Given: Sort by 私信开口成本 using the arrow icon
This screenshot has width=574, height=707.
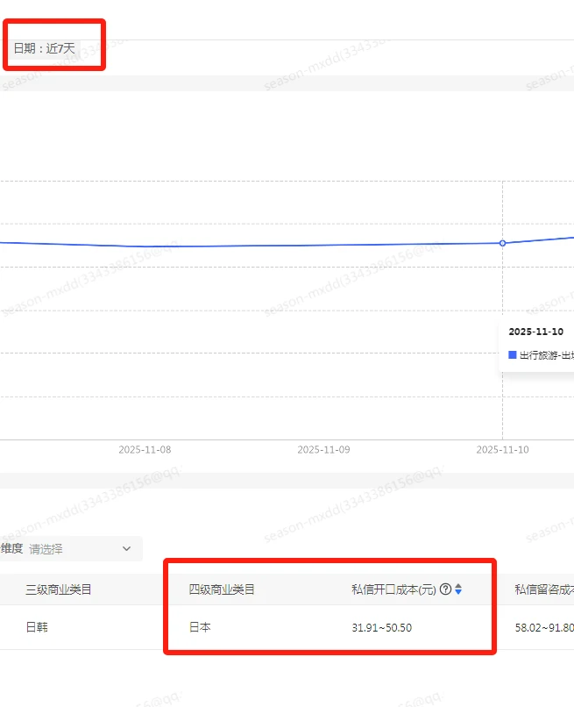Looking at the screenshot, I should click(458, 589).
